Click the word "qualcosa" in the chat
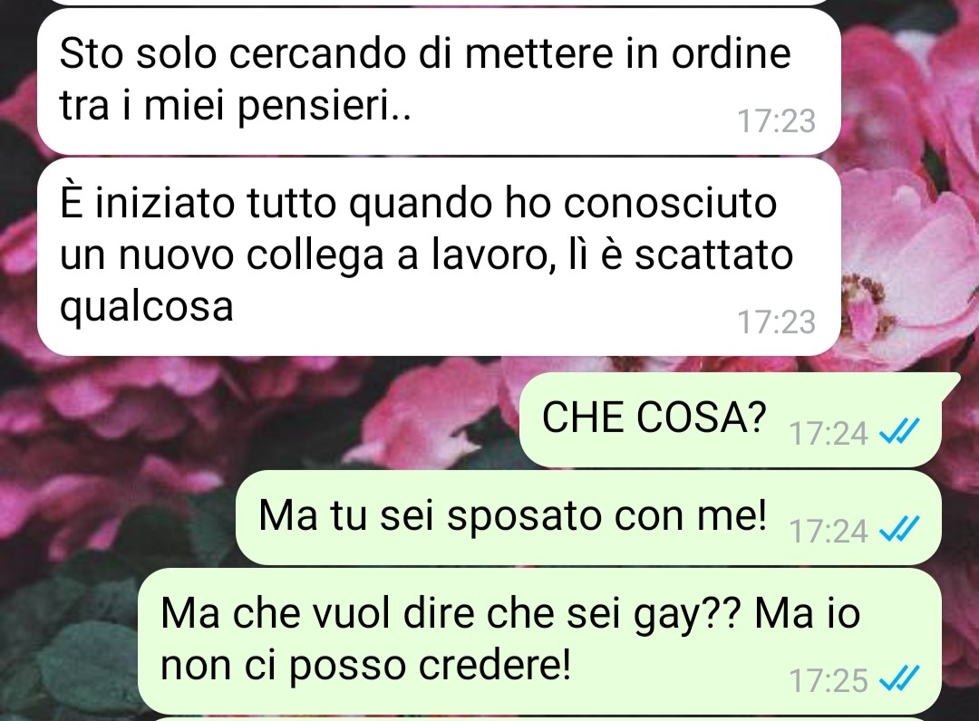 click(146, 307)
